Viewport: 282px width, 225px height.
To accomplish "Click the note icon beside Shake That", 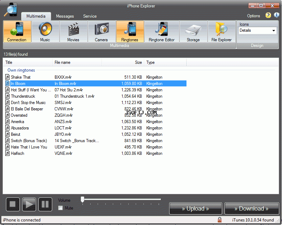I will pos(7,77).
